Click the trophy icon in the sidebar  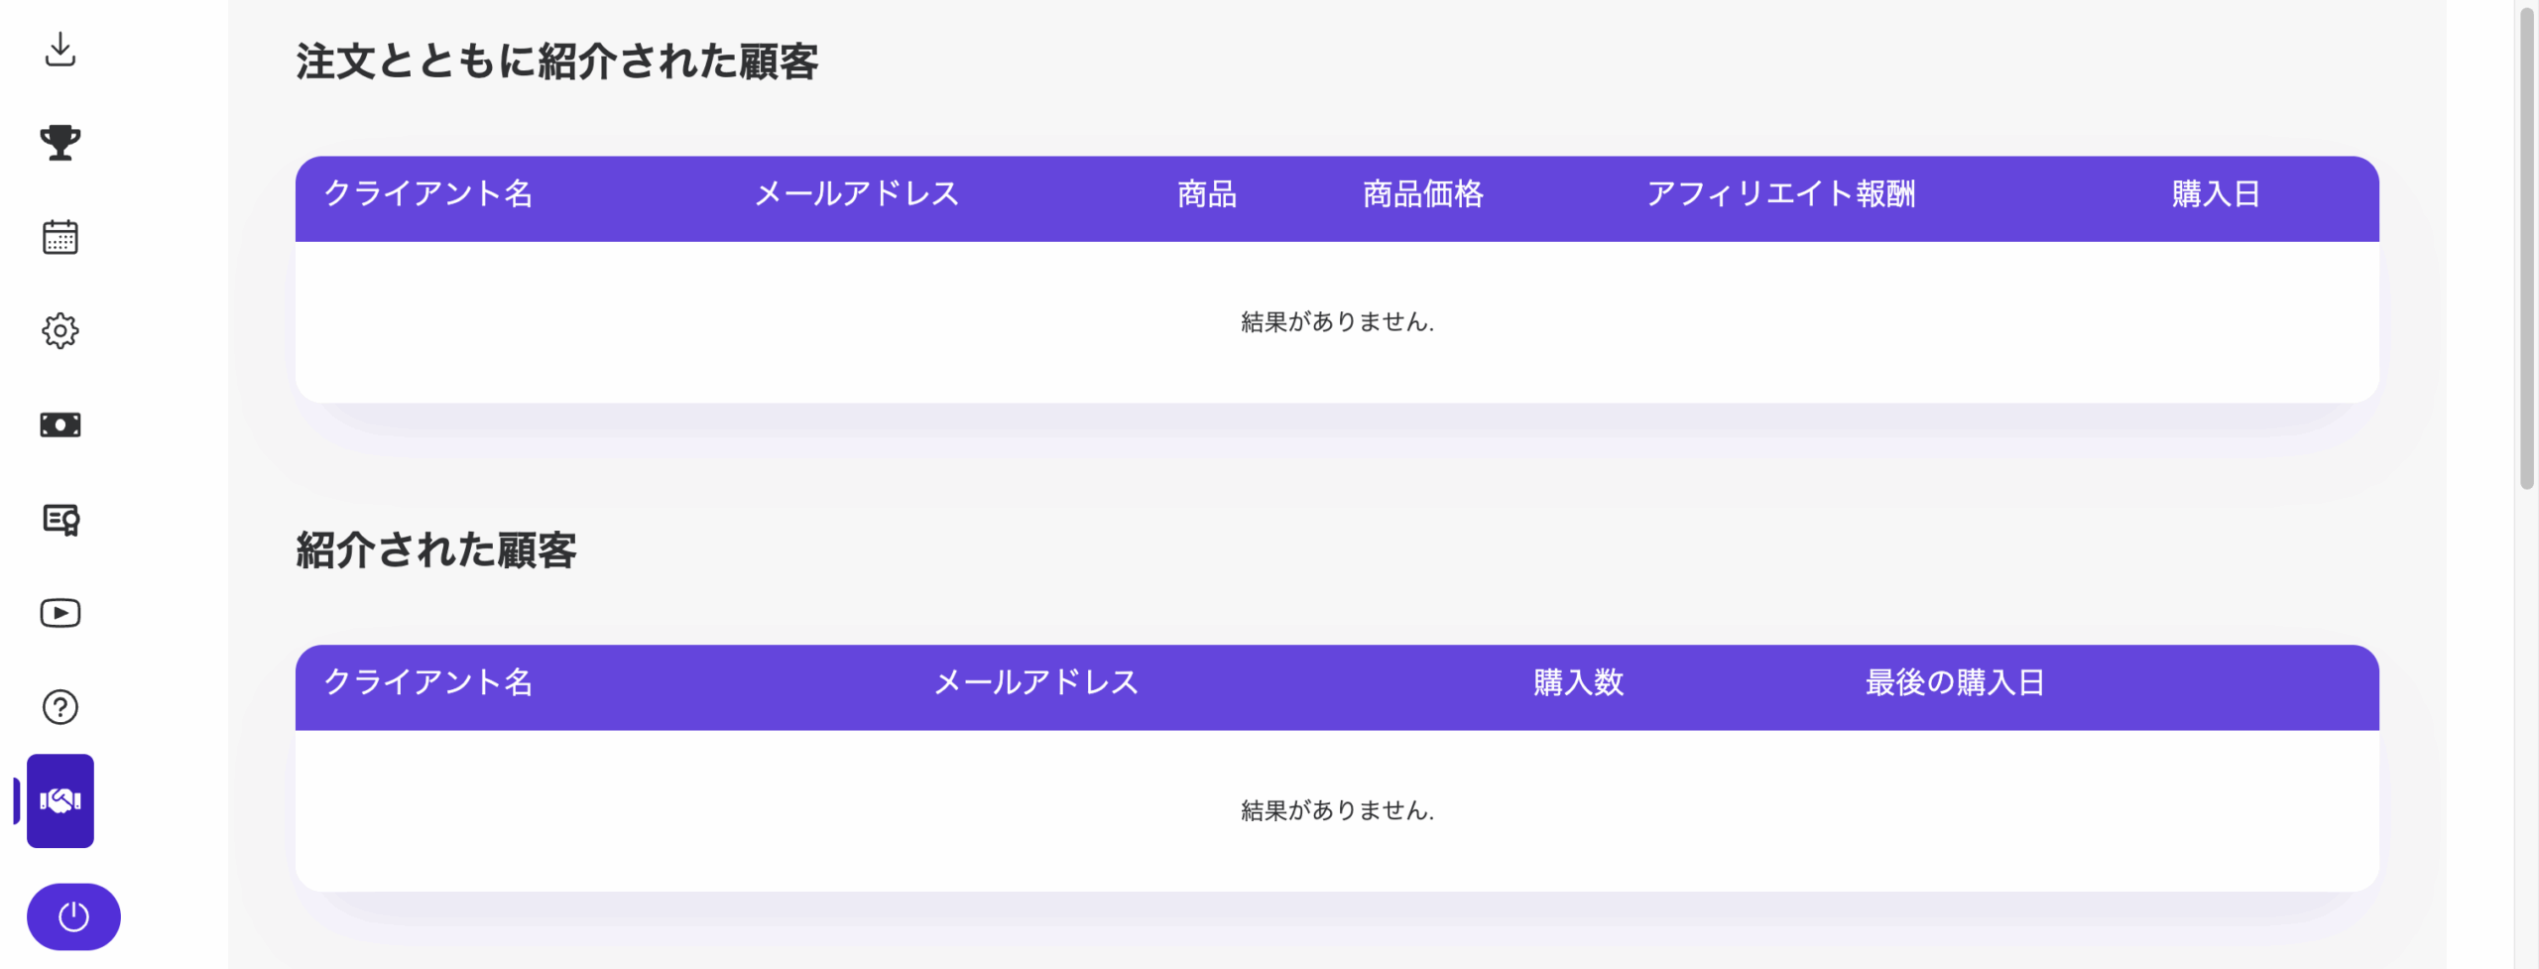click(60, 143)
